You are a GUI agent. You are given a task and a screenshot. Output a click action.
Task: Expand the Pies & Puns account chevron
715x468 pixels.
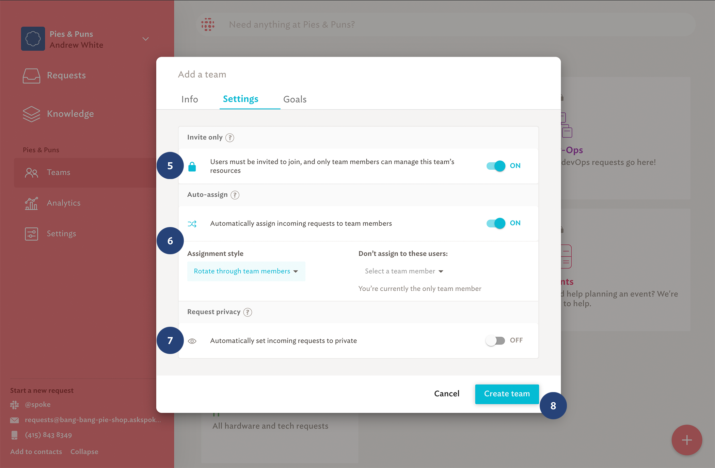point(146,39)
